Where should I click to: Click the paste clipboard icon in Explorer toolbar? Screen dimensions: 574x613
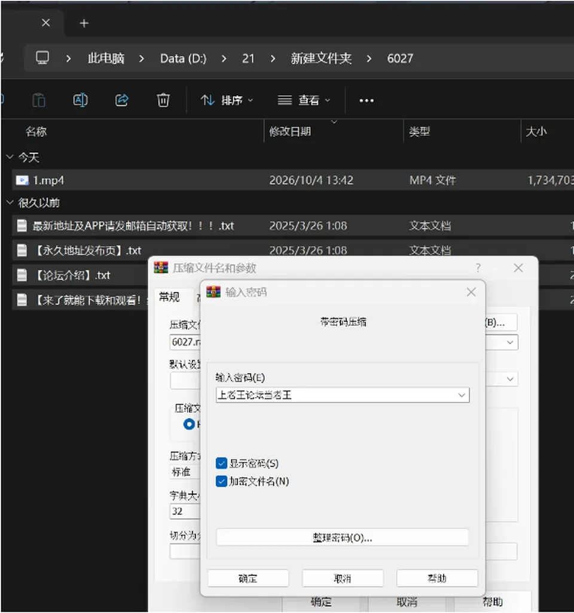(39, 100)
